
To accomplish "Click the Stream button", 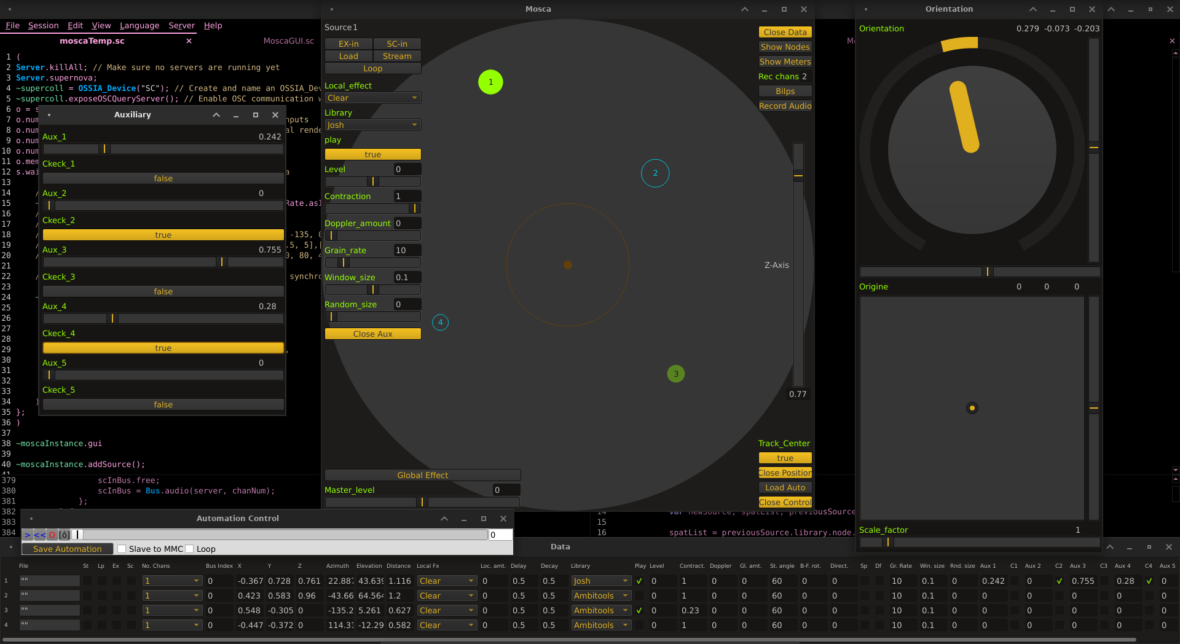I will point(397,56).
